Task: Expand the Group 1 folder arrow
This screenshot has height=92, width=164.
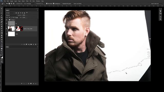Action: pos(8,20)
